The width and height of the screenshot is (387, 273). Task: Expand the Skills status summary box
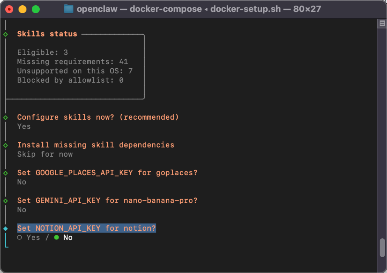coord(47,34)
